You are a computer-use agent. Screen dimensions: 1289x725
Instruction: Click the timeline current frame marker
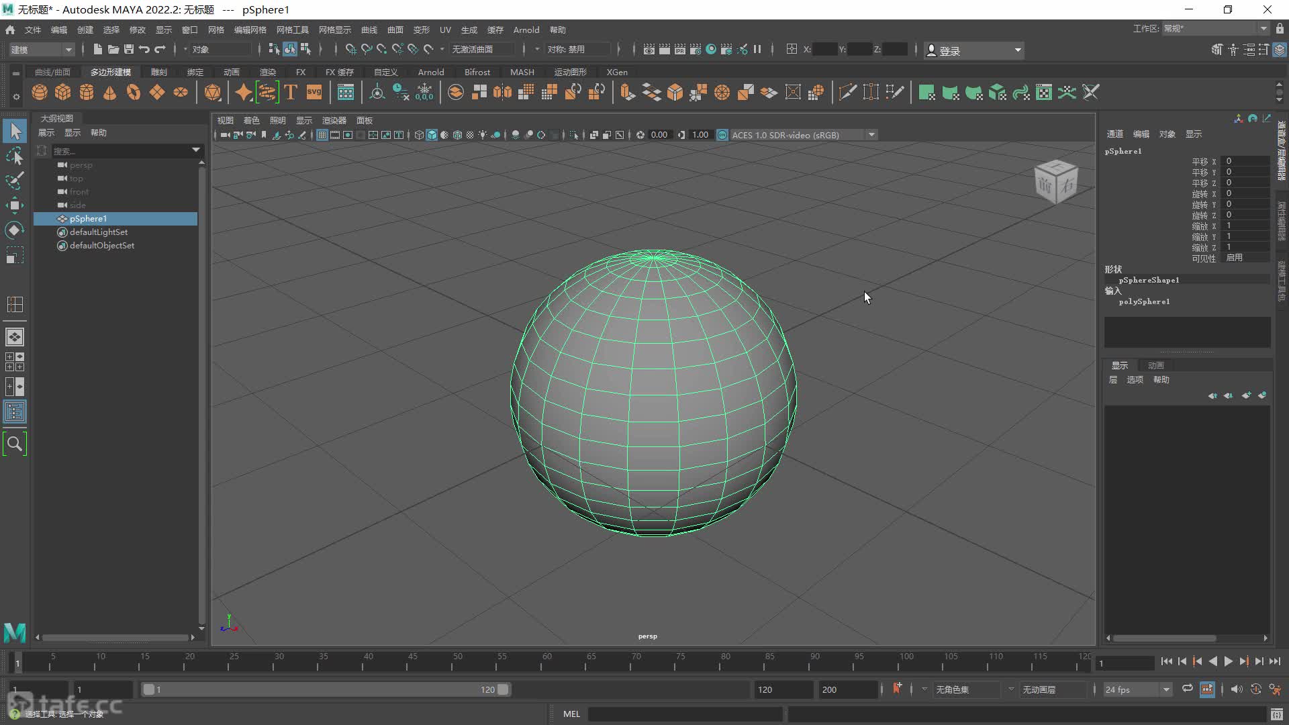pos(17,663)
